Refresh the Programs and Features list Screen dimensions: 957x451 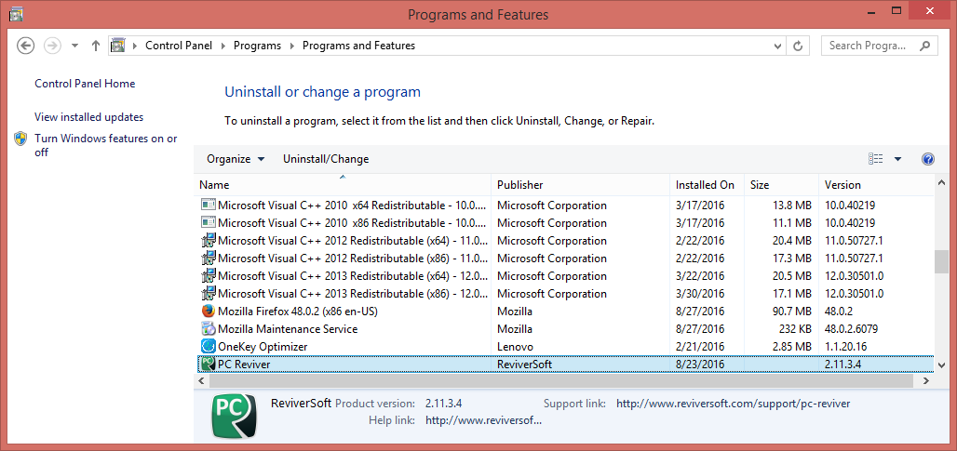797,46
